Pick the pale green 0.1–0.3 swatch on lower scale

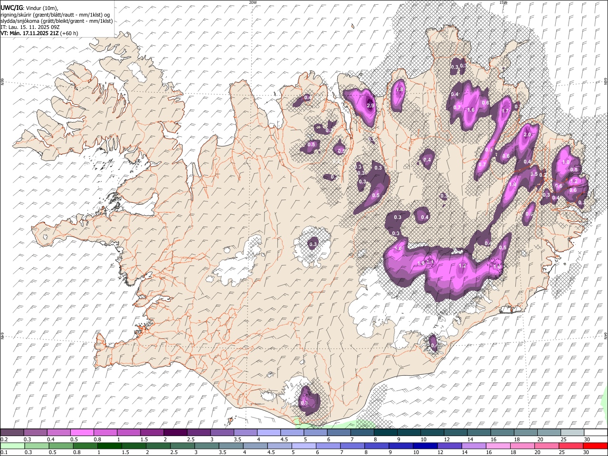pyautogui.click(x=12, y=446)
